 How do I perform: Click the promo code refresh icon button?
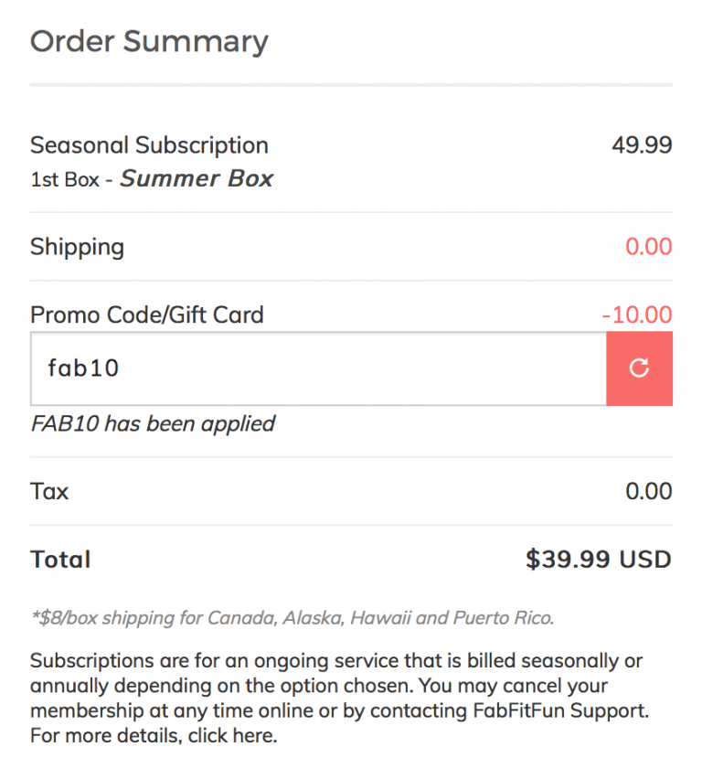[x=639, y=368]
